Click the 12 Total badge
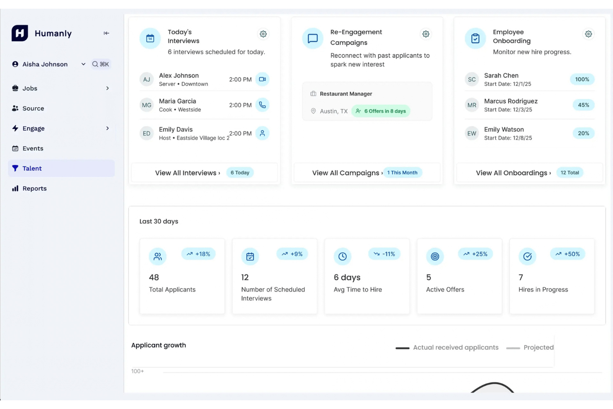Screen dimensions: 613x409 click(570, 173)
